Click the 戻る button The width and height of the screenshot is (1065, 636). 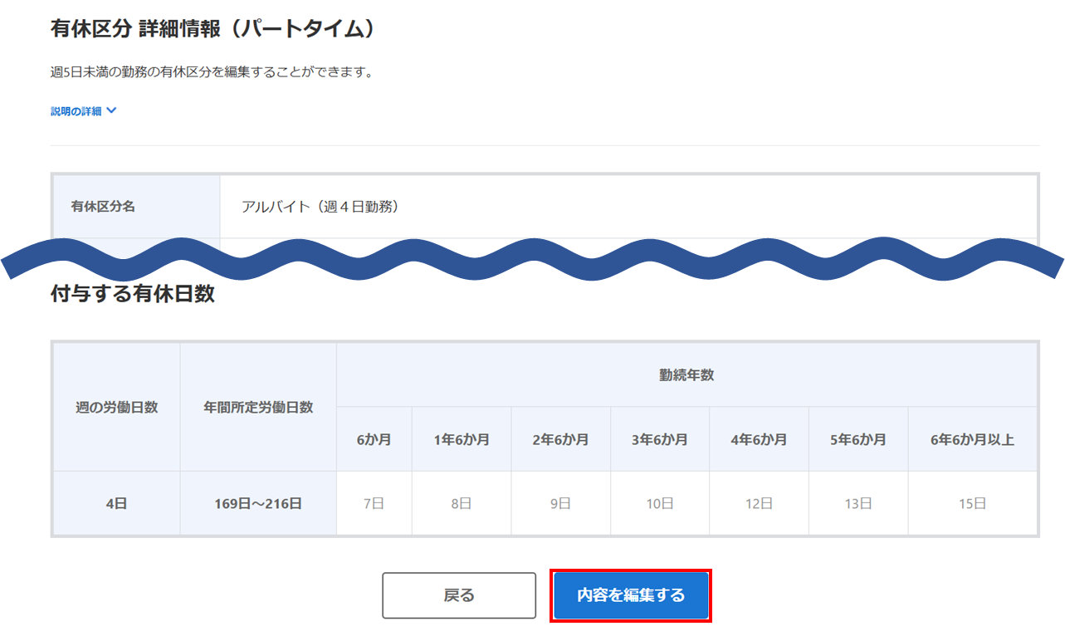pos(459,595)
